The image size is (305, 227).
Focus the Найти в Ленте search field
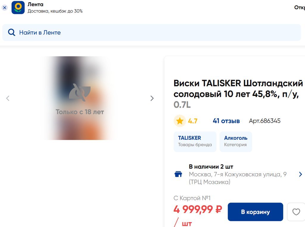[152, 32]
